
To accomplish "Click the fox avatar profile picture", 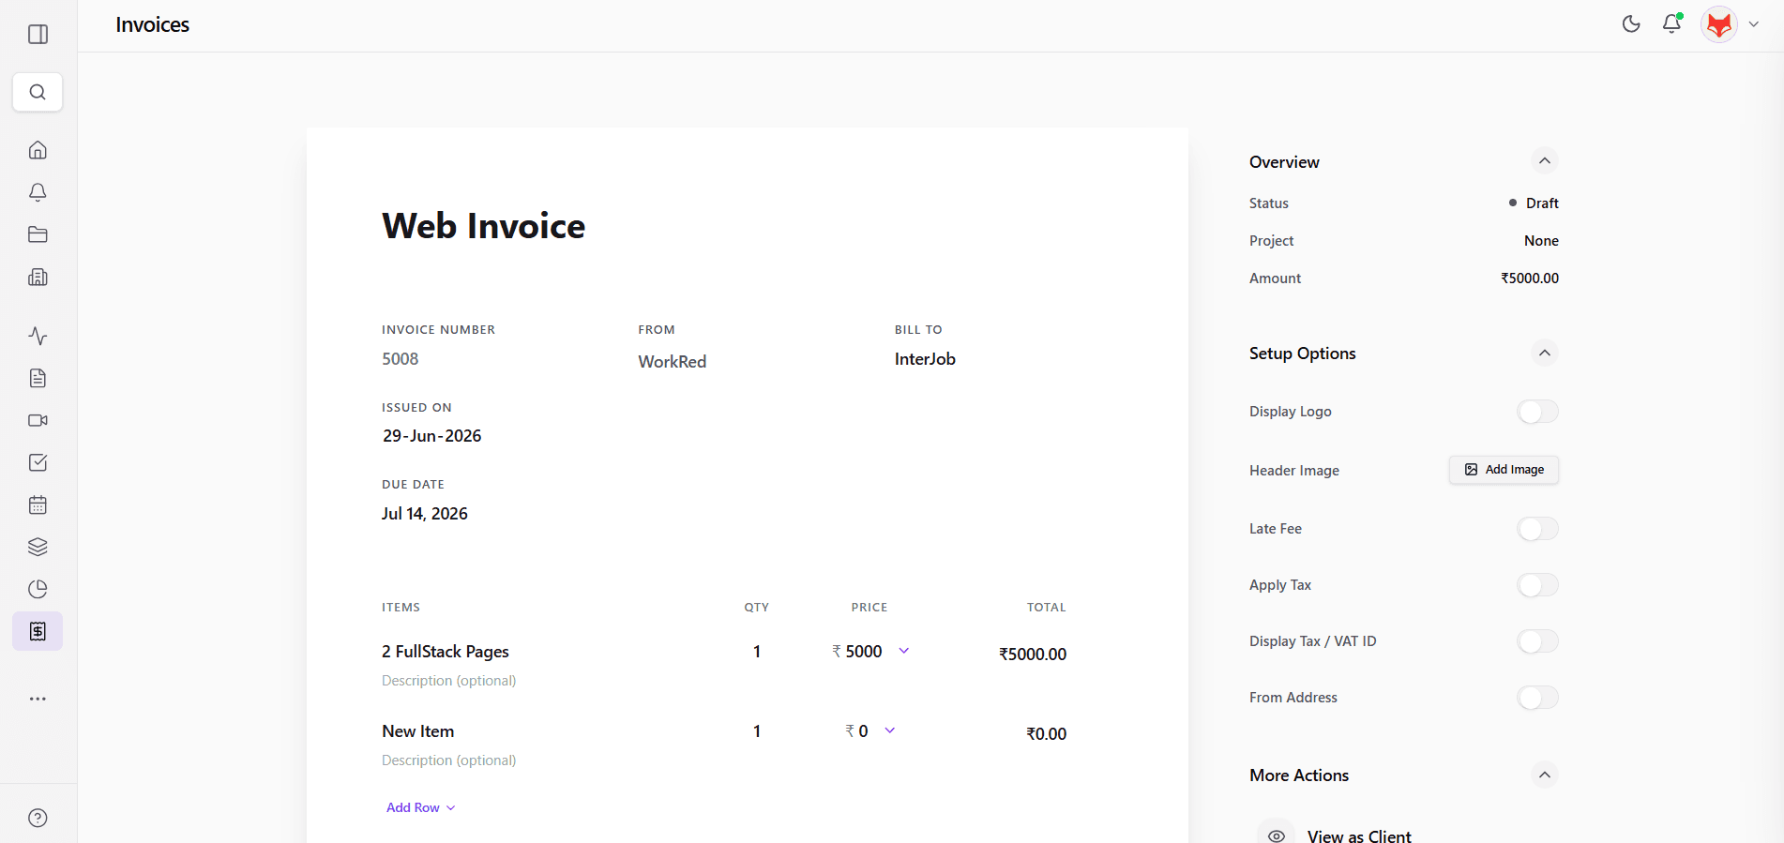I will [1719, 24].
